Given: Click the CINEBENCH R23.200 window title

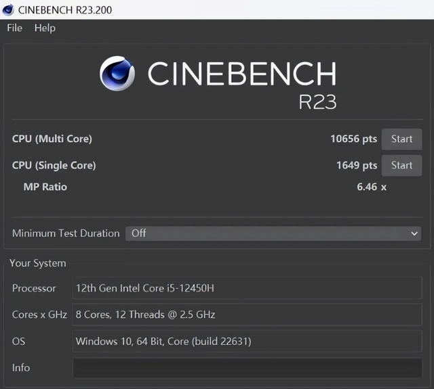Looking at the screenshot, I should 65,10.
